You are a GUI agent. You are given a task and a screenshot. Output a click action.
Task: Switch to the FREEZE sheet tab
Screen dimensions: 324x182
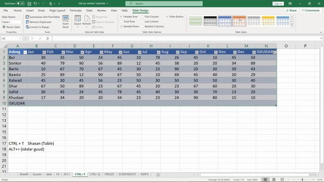109,174
